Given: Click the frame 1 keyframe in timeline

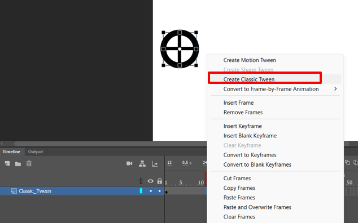Looking at the screenshot, I should click(167, 191).
